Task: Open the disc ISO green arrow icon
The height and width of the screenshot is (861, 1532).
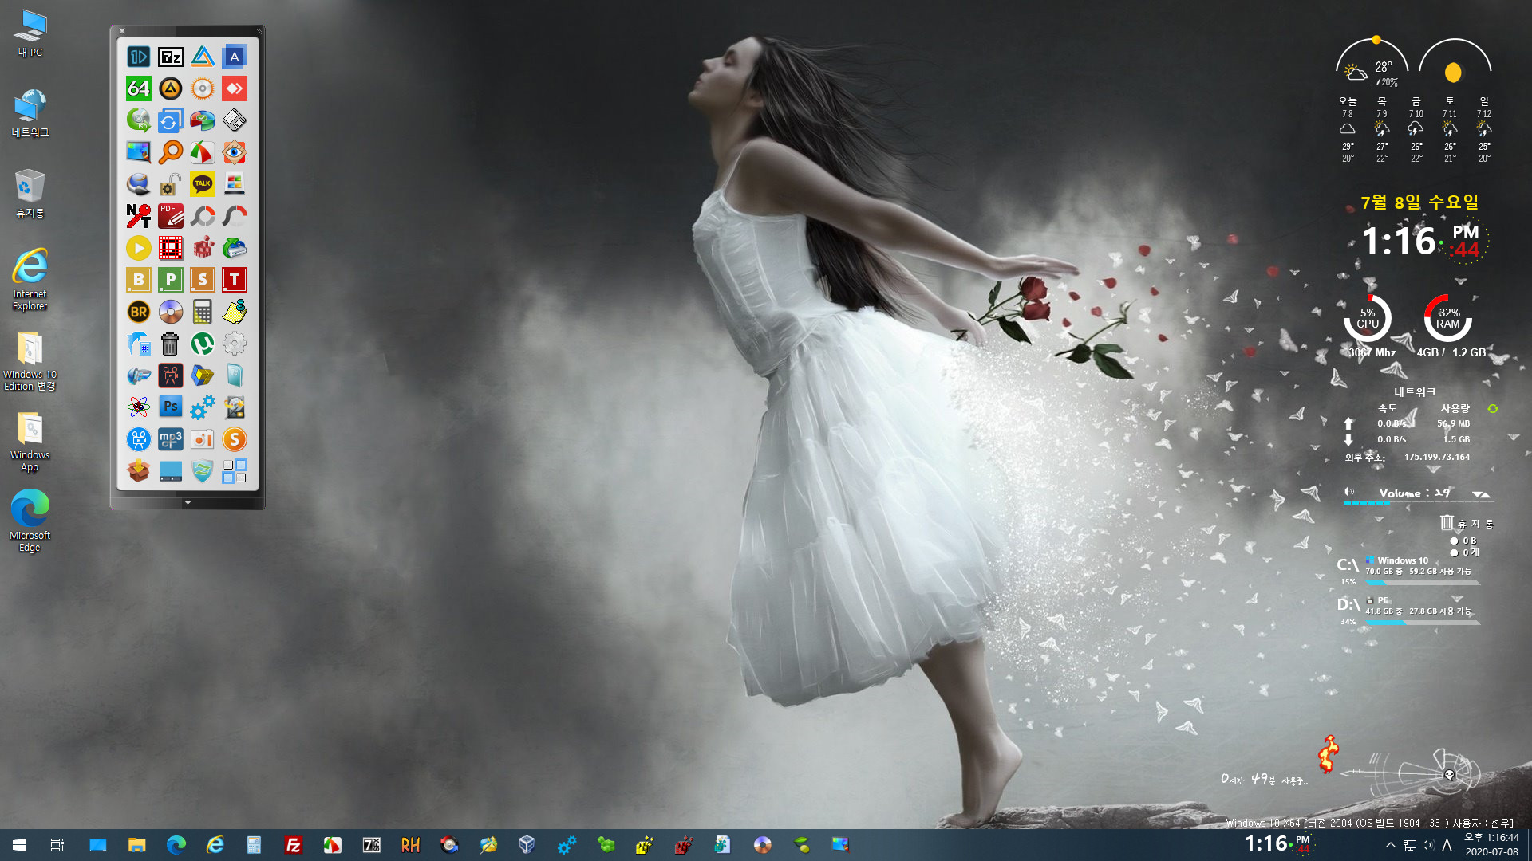Action: 138,120
